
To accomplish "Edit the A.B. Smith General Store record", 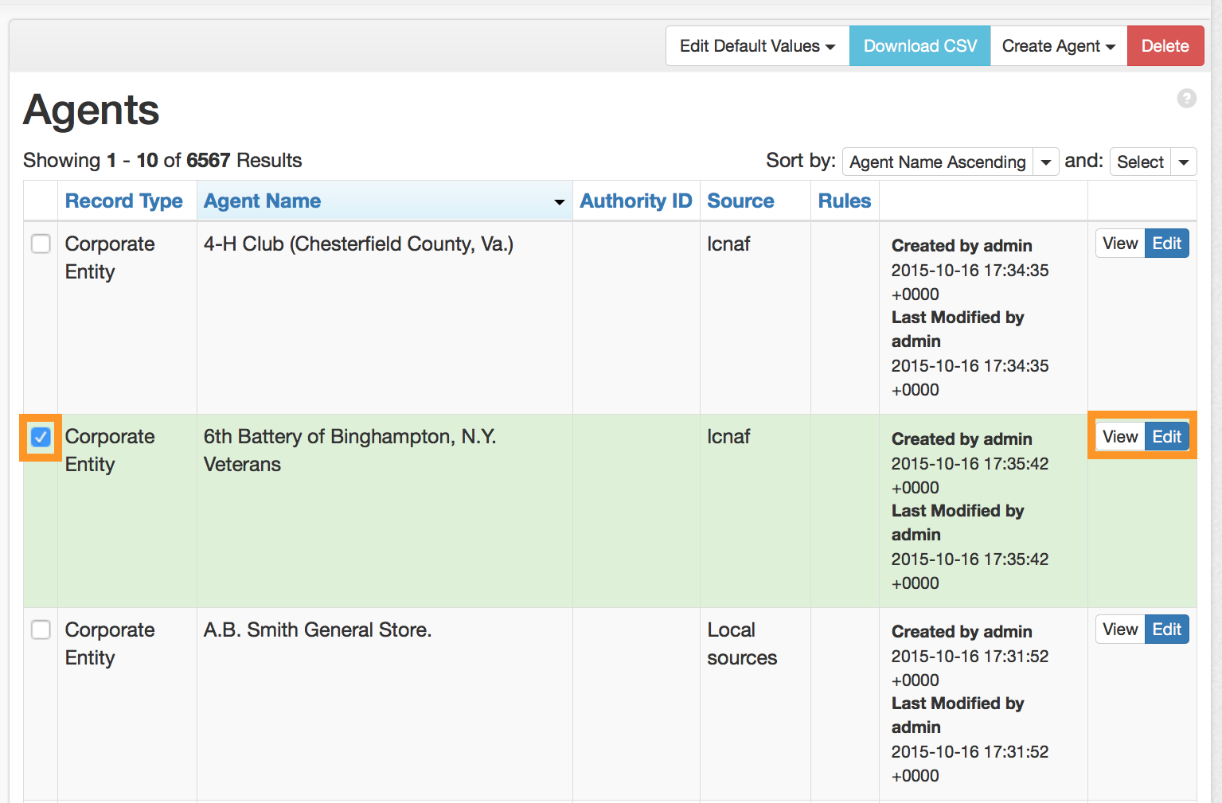I will [1166, 630].
